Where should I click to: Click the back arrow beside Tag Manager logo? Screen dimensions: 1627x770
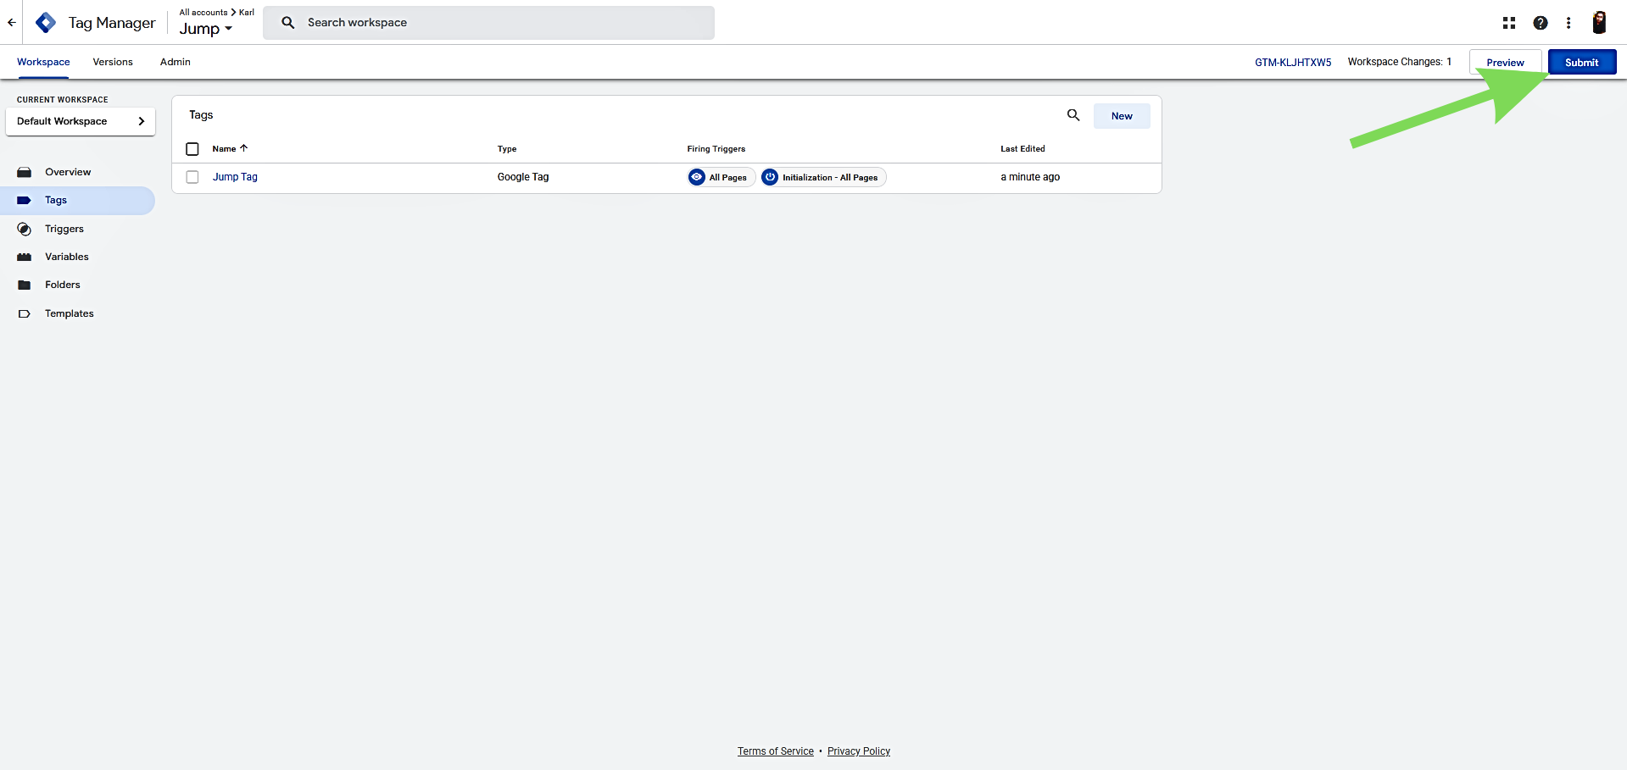(x=12, y=23)
